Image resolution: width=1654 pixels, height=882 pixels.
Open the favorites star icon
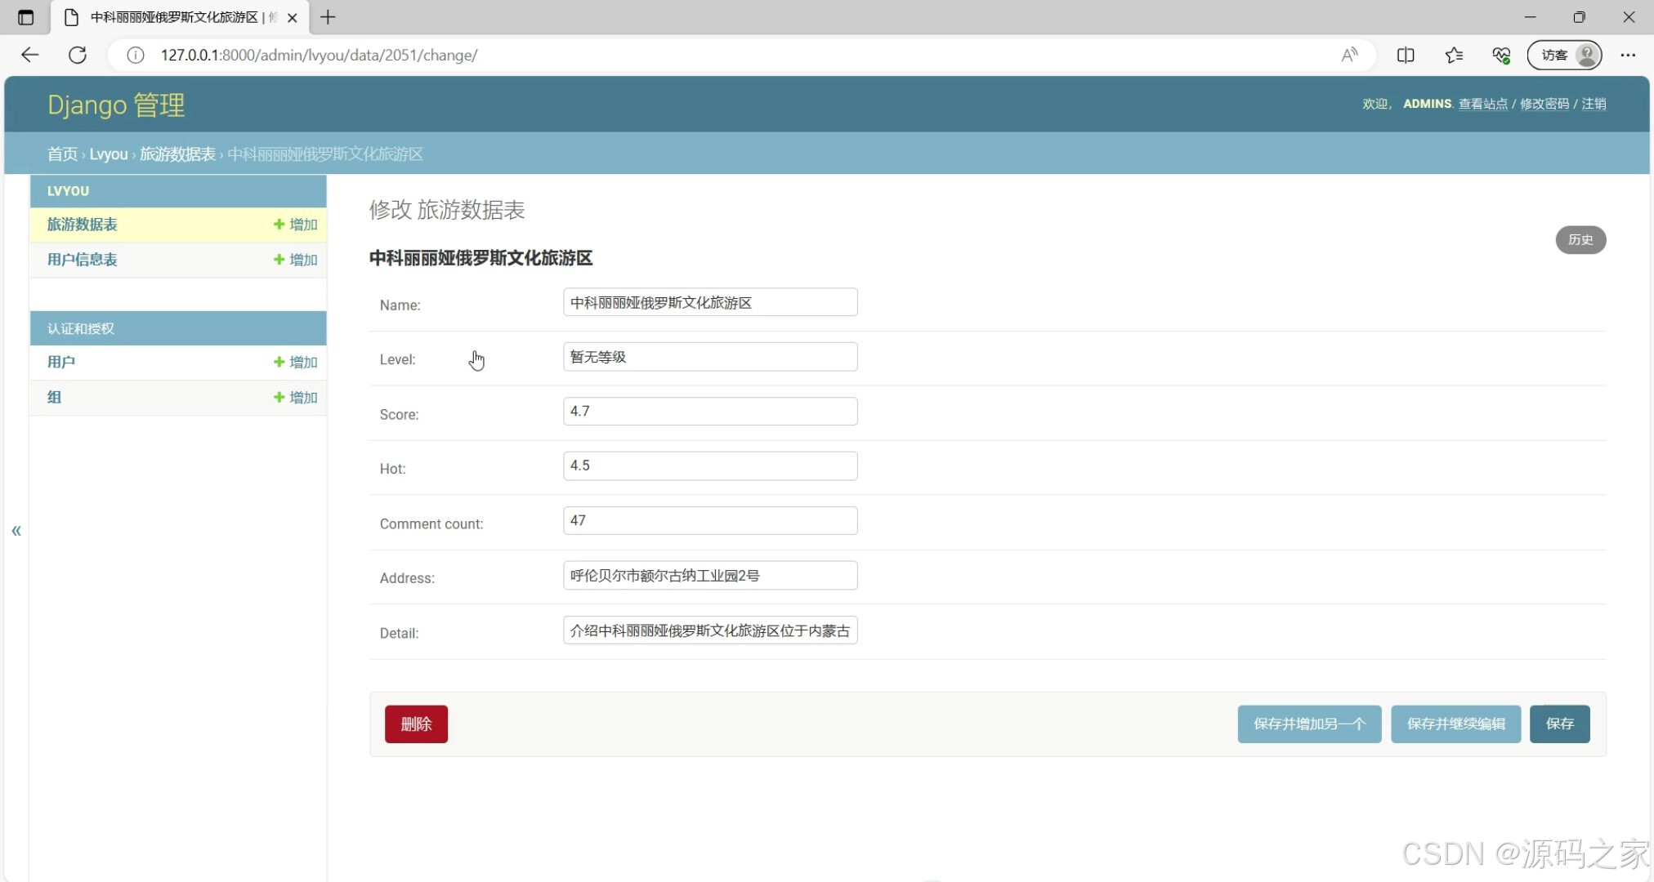click(1454, 55)
